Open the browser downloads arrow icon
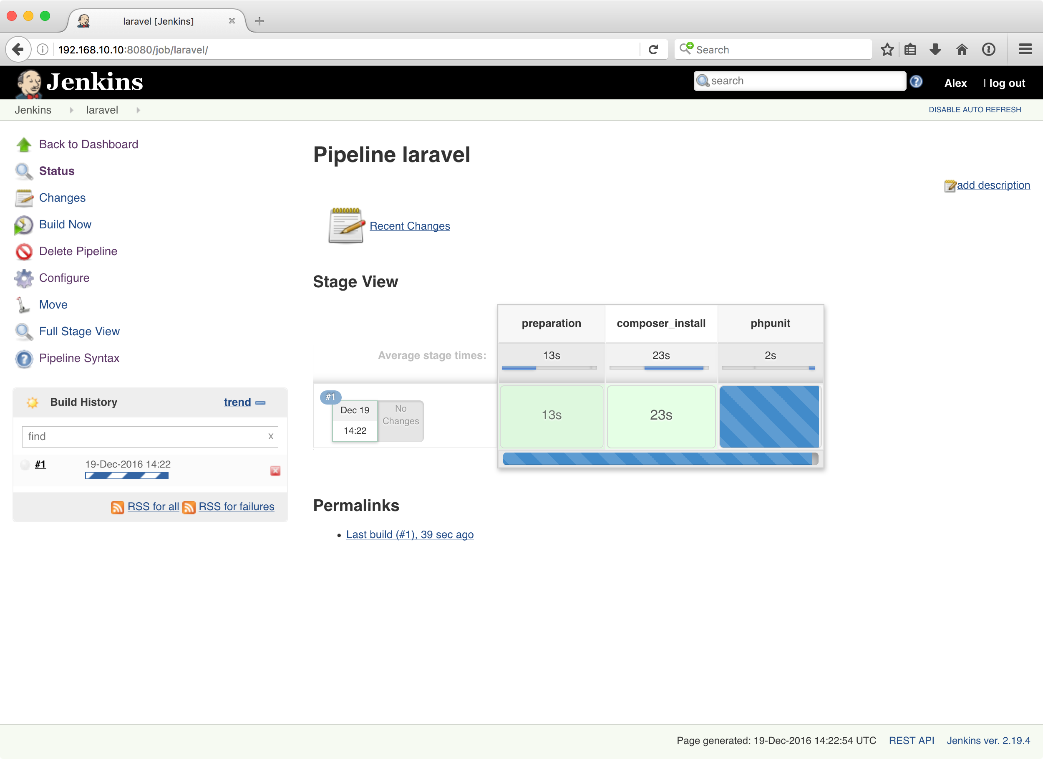The width and height of the screenshot is (1043, 759). pos(935,49)
